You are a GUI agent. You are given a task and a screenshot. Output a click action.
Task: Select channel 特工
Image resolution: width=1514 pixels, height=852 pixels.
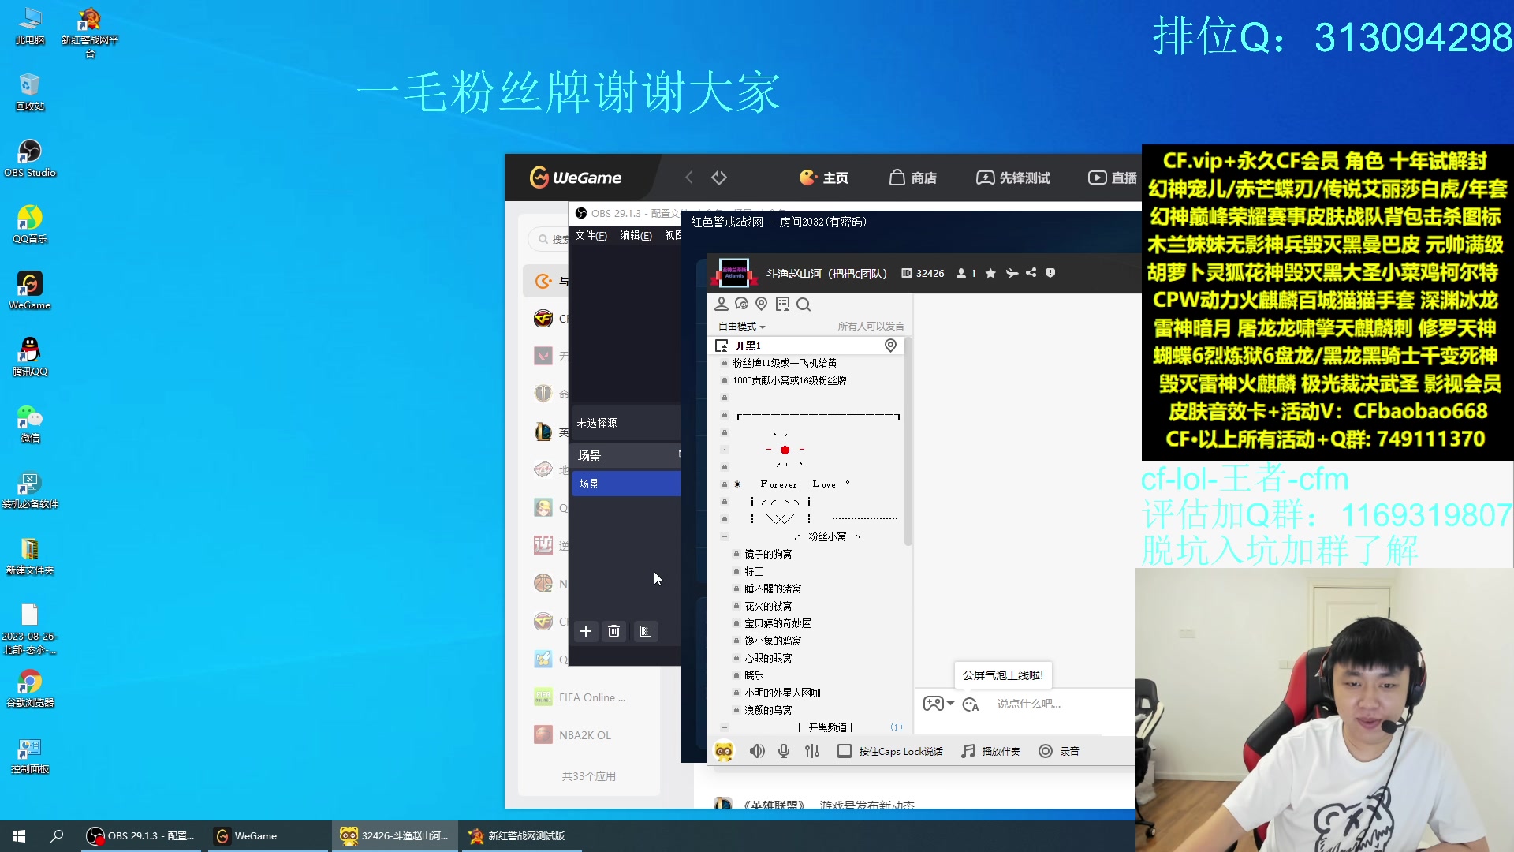tap(754, 571)
